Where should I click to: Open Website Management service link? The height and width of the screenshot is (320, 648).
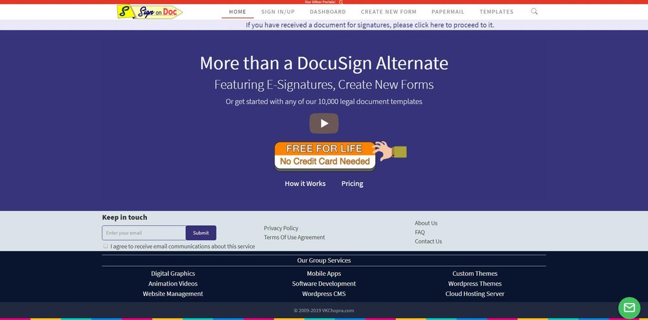coord(173,294)
